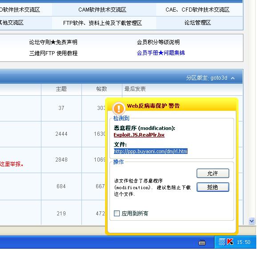Click the Web反病毒保护 警告 title

(153, 106)
